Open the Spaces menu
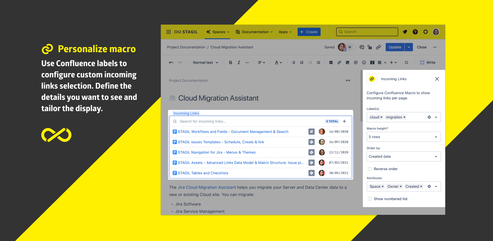This screenshot has height=241, width=493. pos(218,32)
